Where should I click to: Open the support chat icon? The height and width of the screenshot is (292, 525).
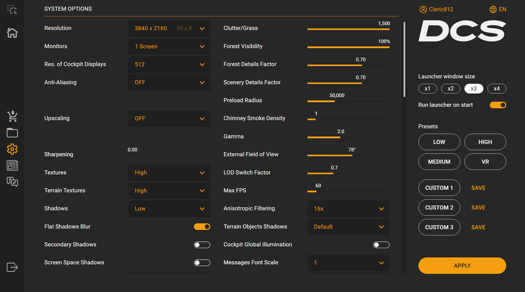(12, 182)
